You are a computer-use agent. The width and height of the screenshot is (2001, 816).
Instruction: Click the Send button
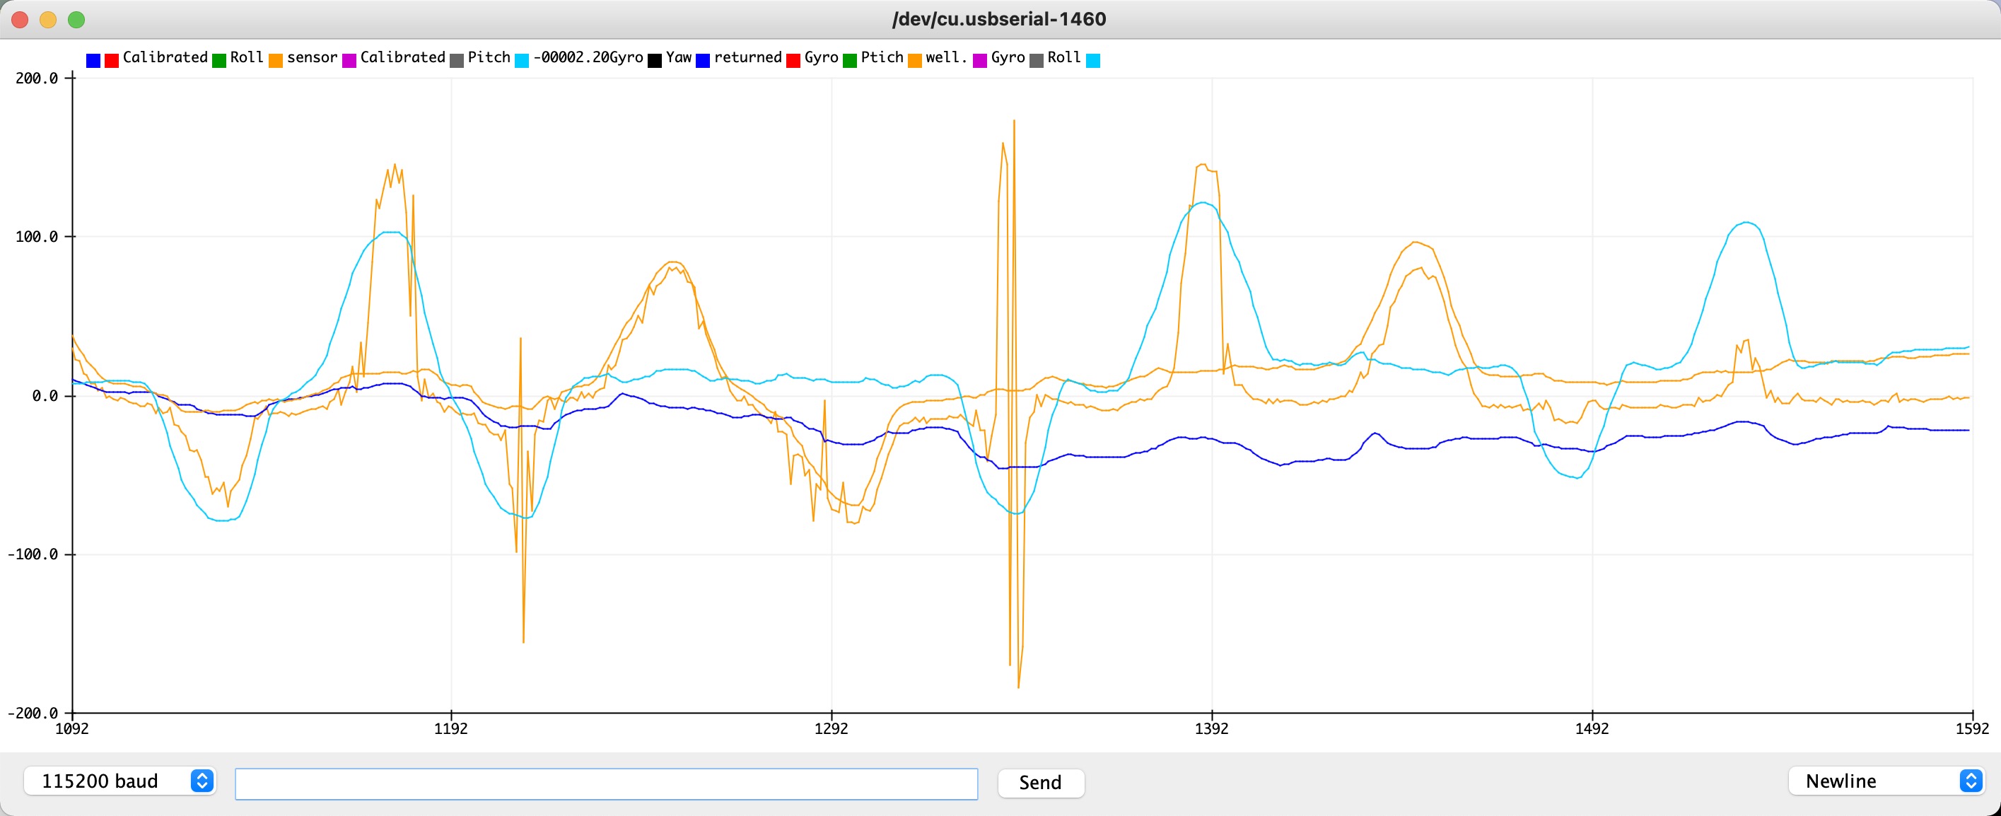point(1040,782)
